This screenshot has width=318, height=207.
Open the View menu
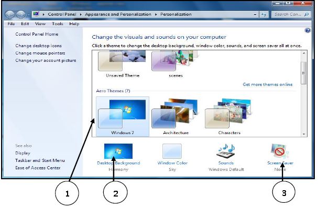tap(40, 24)
